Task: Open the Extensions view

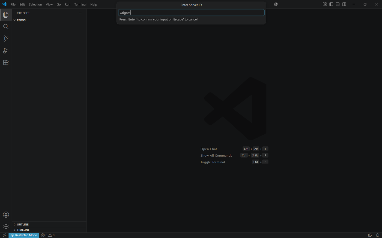Action: 6,63
